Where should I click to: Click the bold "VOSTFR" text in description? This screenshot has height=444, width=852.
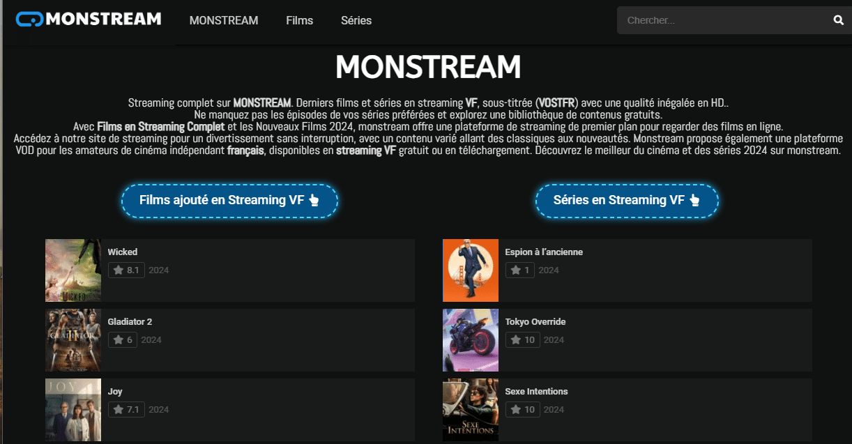[x=557, y=103]
